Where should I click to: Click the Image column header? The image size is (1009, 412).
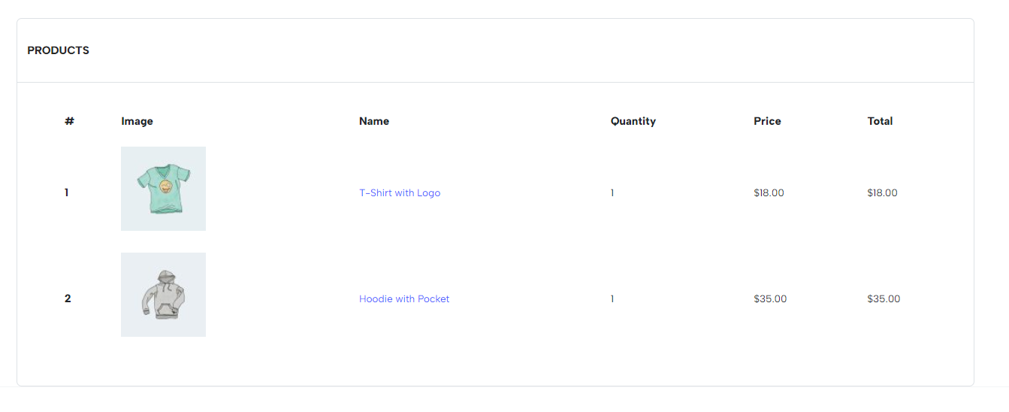tap(137, 121)
